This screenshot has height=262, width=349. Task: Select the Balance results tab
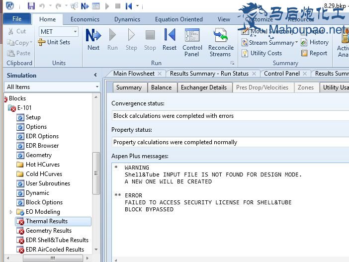tap(162, 87)
